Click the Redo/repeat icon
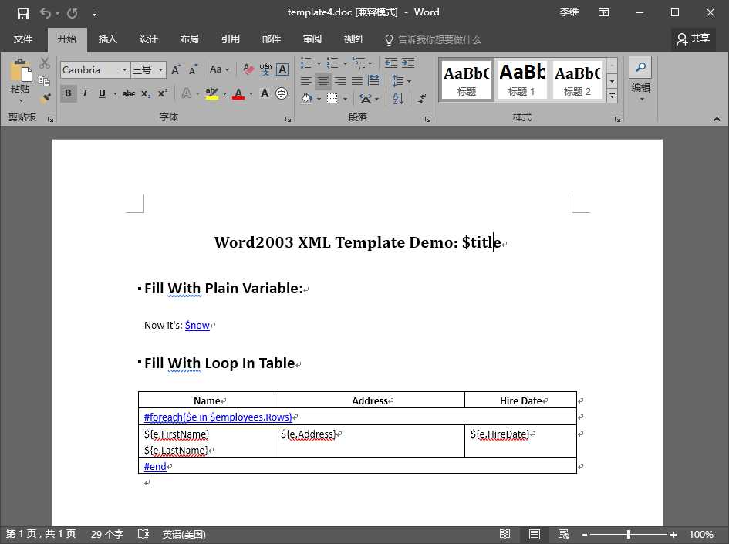Screen dimensions: 729x544 click(72, 13)
